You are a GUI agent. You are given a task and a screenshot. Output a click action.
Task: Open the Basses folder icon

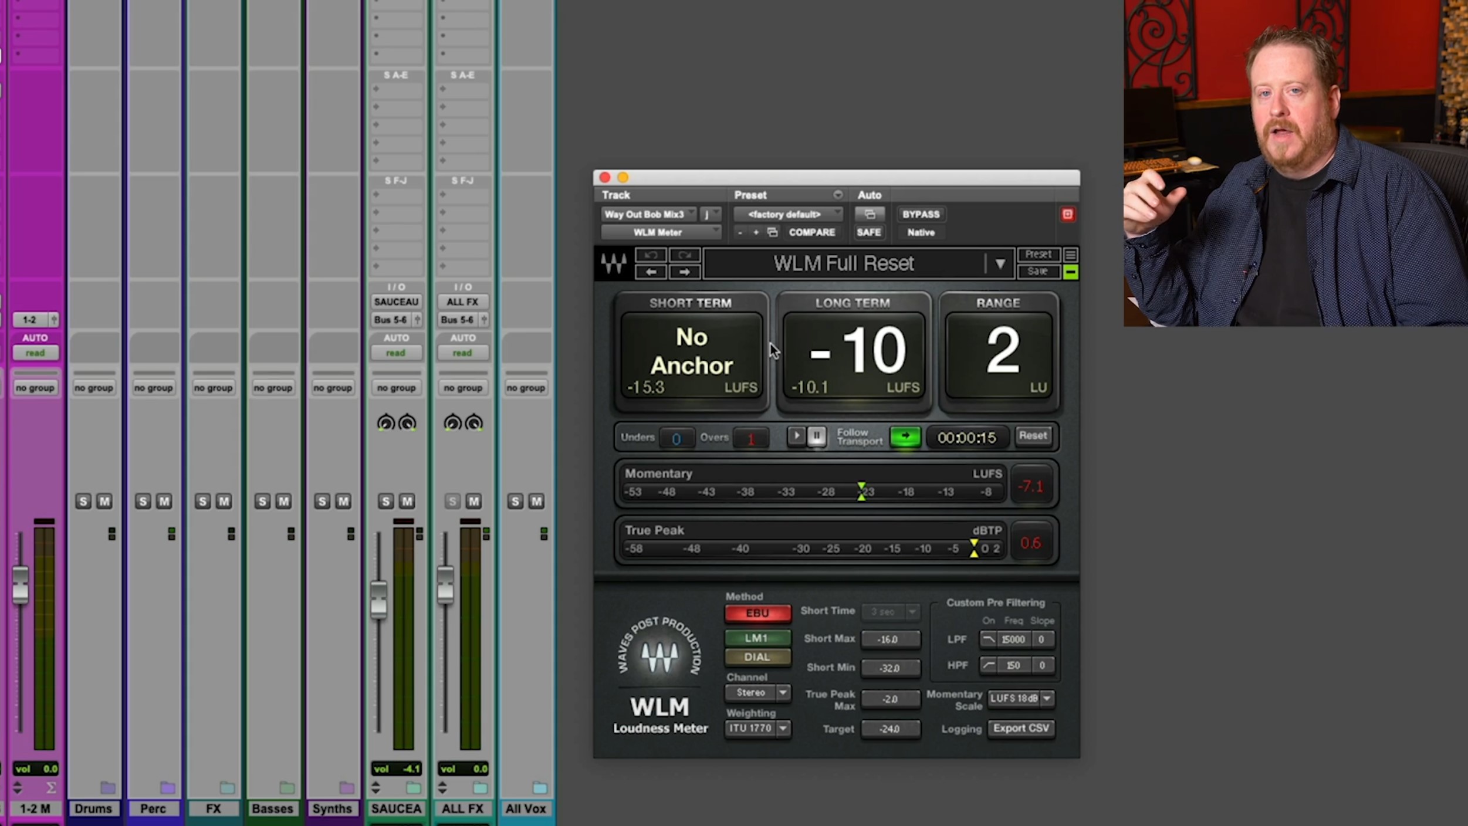pyautogui.click(x=287, y=787)
